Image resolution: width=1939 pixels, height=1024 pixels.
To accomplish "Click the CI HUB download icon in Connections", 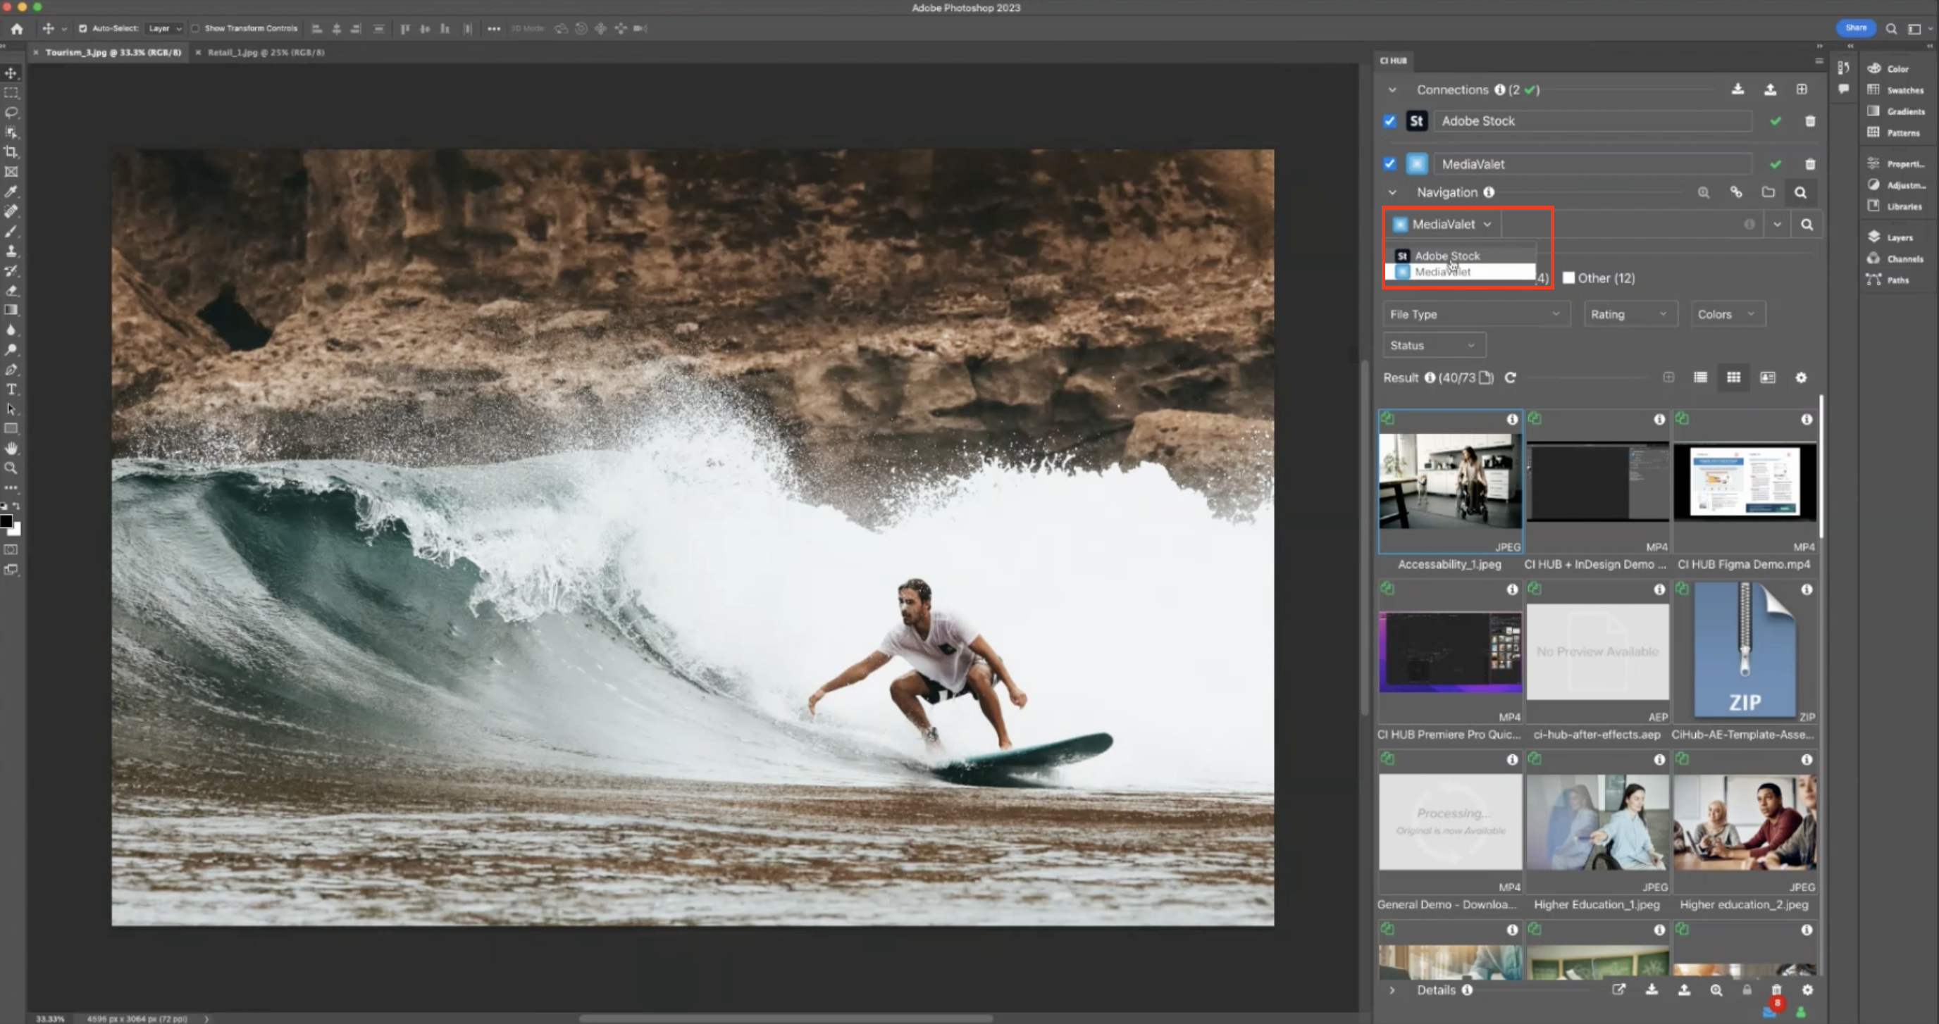I will coord(1737,89).
